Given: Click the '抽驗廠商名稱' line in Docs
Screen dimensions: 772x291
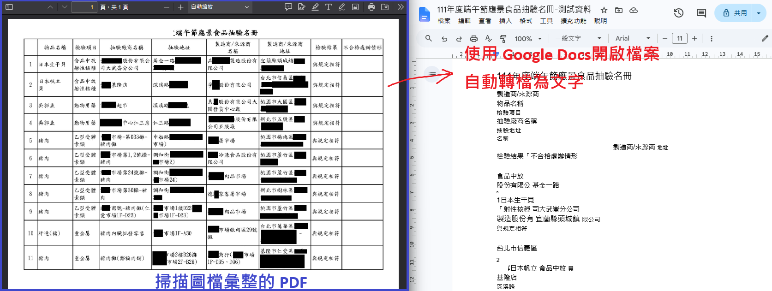Looking at the screenshot, I should click(517, 121).
